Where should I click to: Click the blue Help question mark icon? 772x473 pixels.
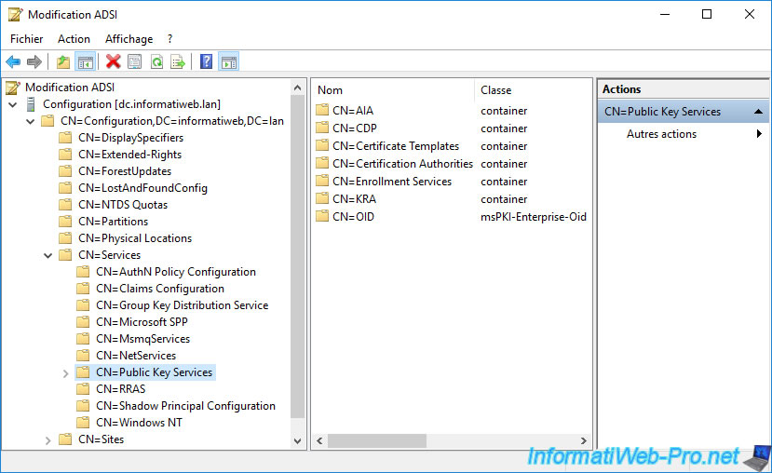[x=206, y=62]
